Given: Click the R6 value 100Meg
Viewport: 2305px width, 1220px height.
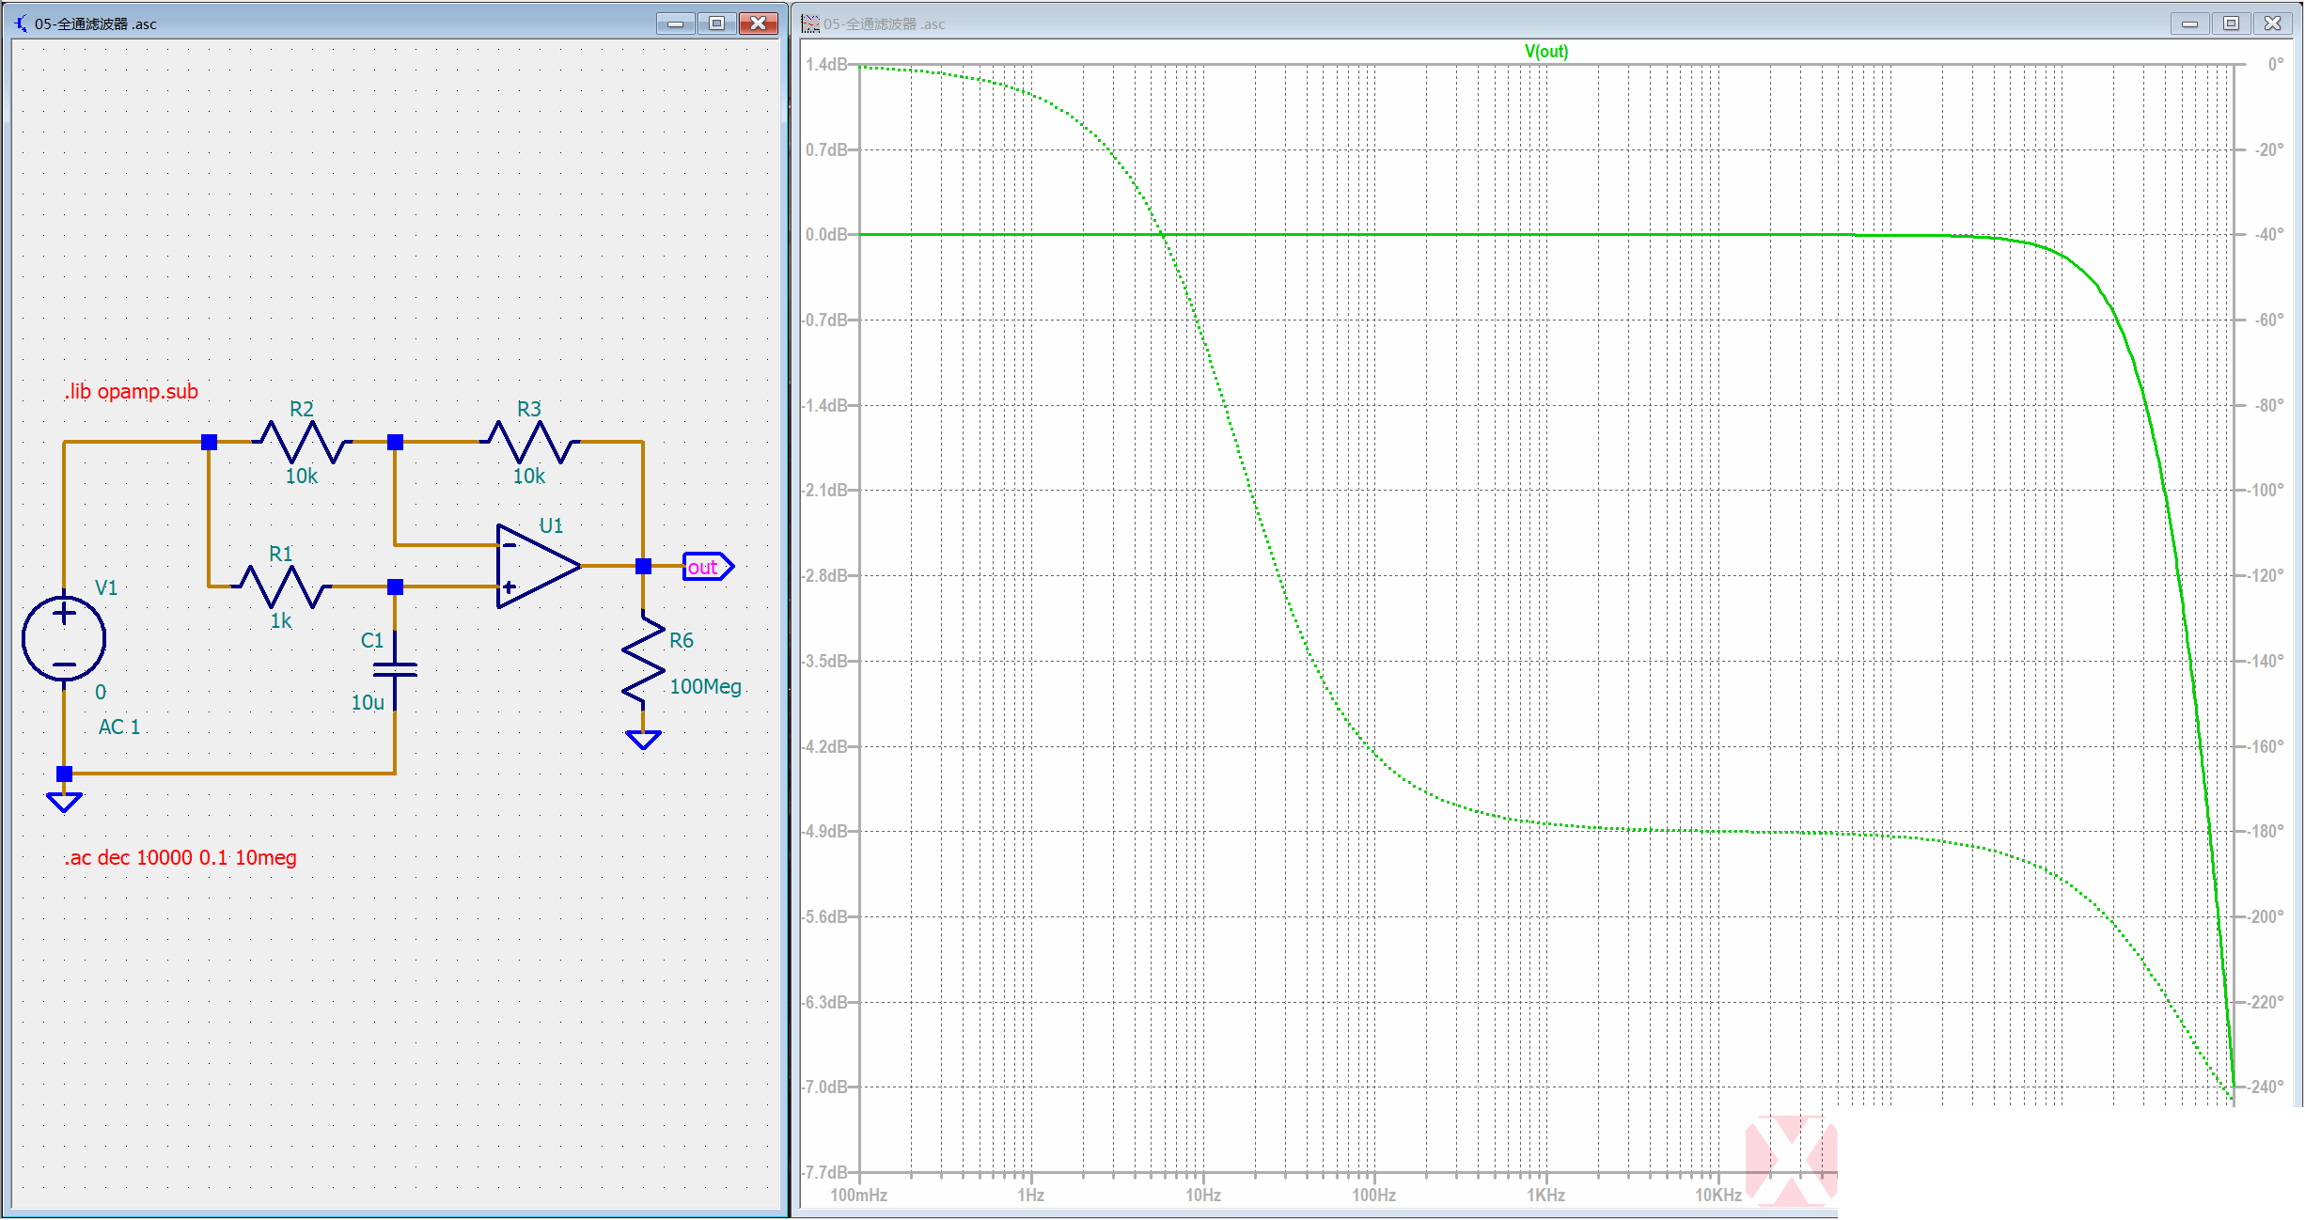Looking at the screenshot, I should click(x=706, y=687).
